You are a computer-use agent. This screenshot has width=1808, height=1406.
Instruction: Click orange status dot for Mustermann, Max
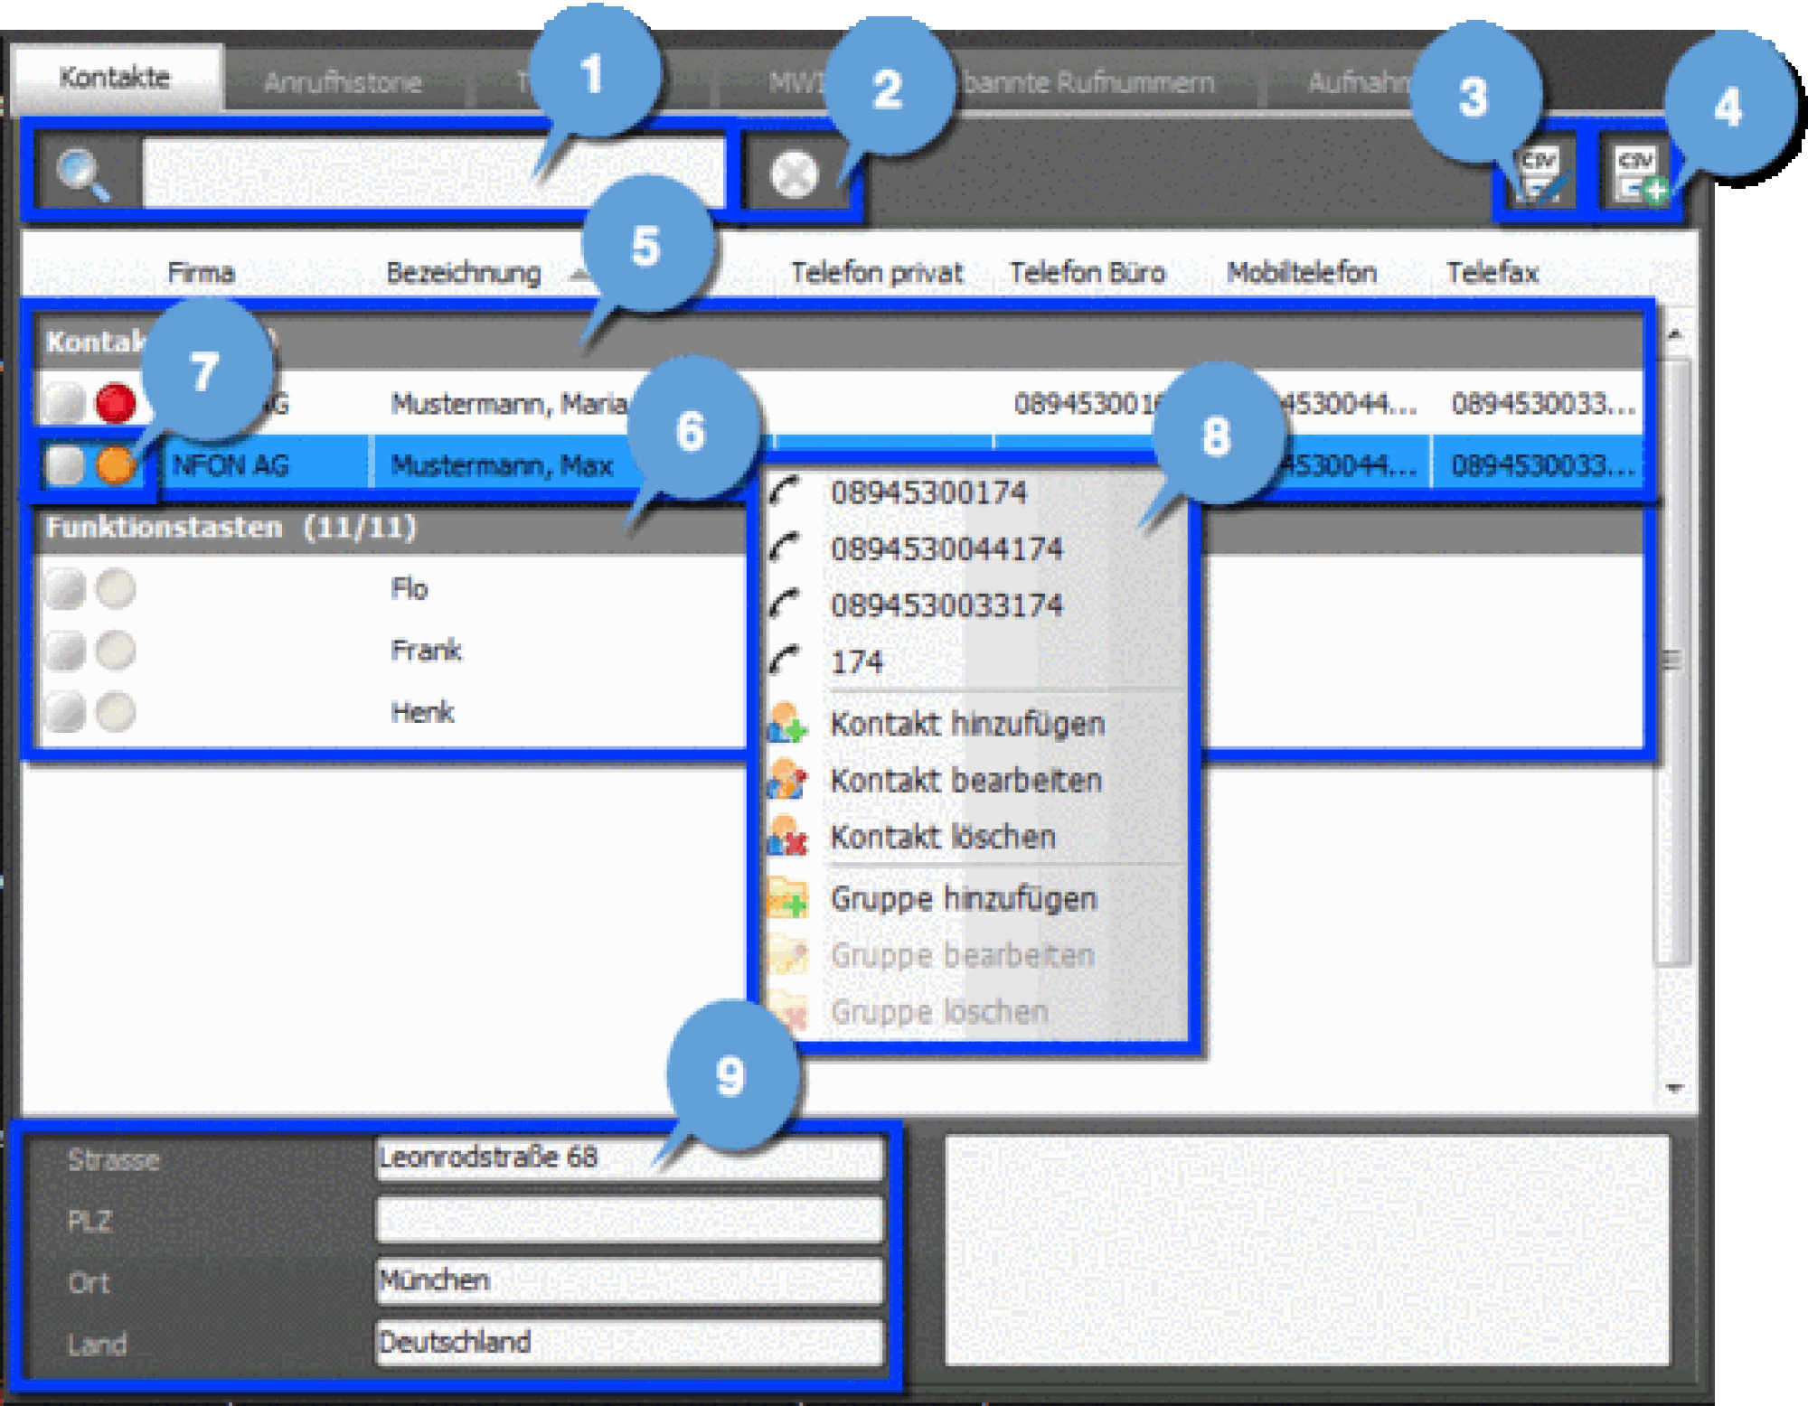pos(116,465)
